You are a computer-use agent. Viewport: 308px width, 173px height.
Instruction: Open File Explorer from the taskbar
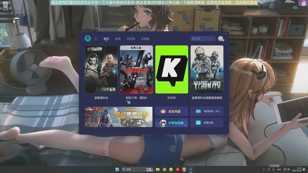[157, 169]
